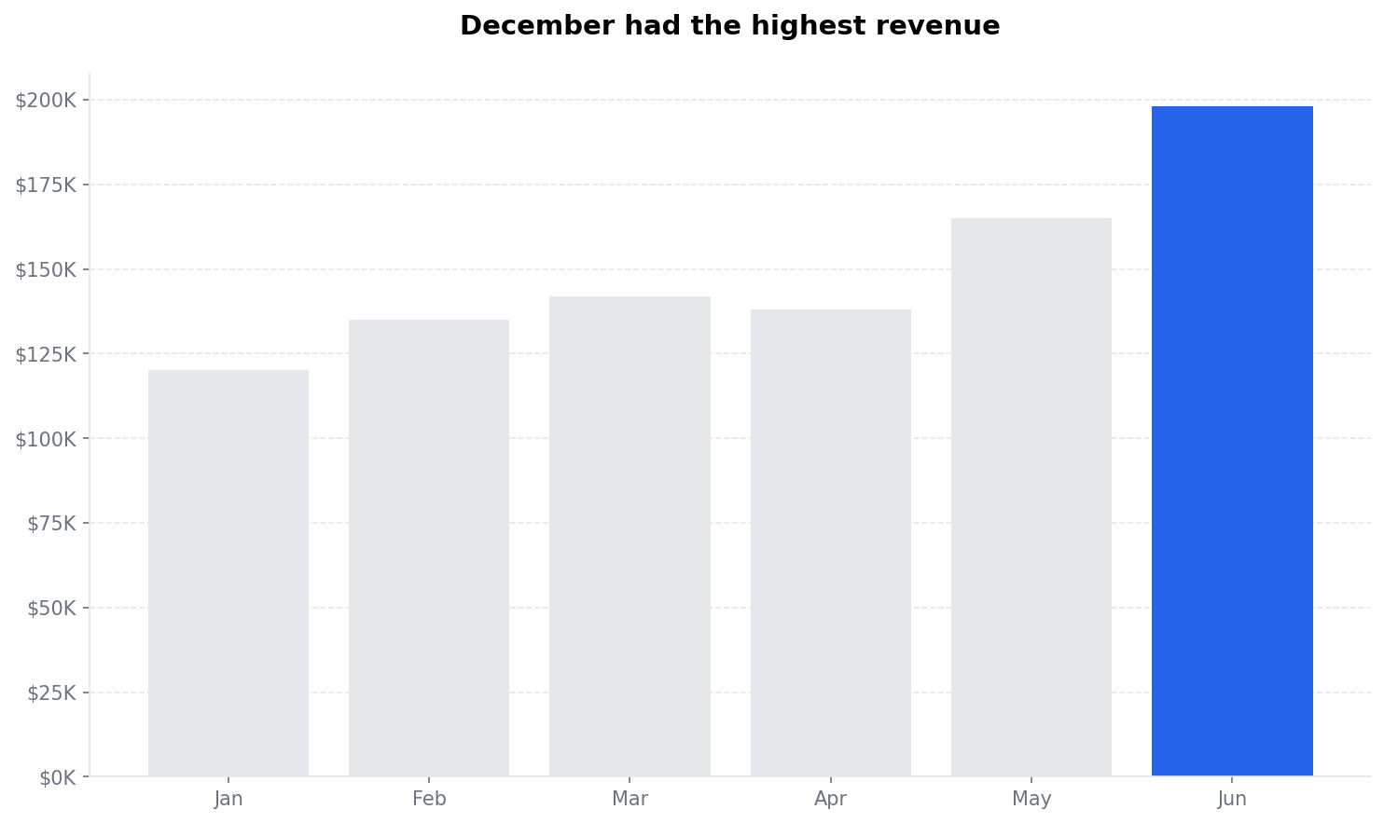Click the $200K y-axis label
Image resolution: width=1384 pixels, height=823 pixels.
(46, 100)
